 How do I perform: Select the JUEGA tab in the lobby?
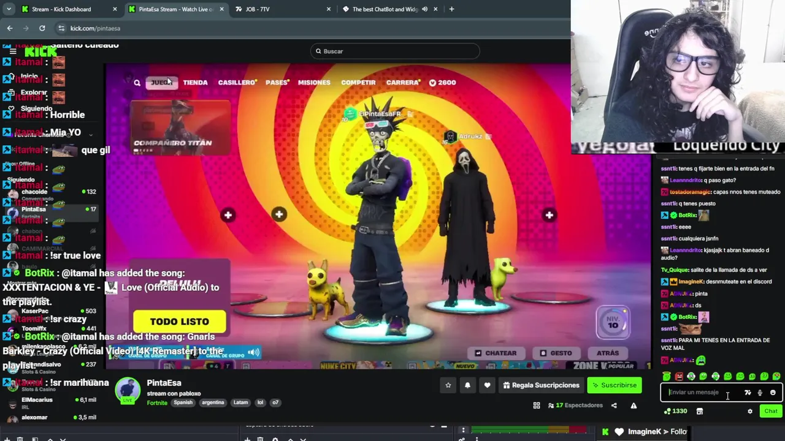click(161, 83)
